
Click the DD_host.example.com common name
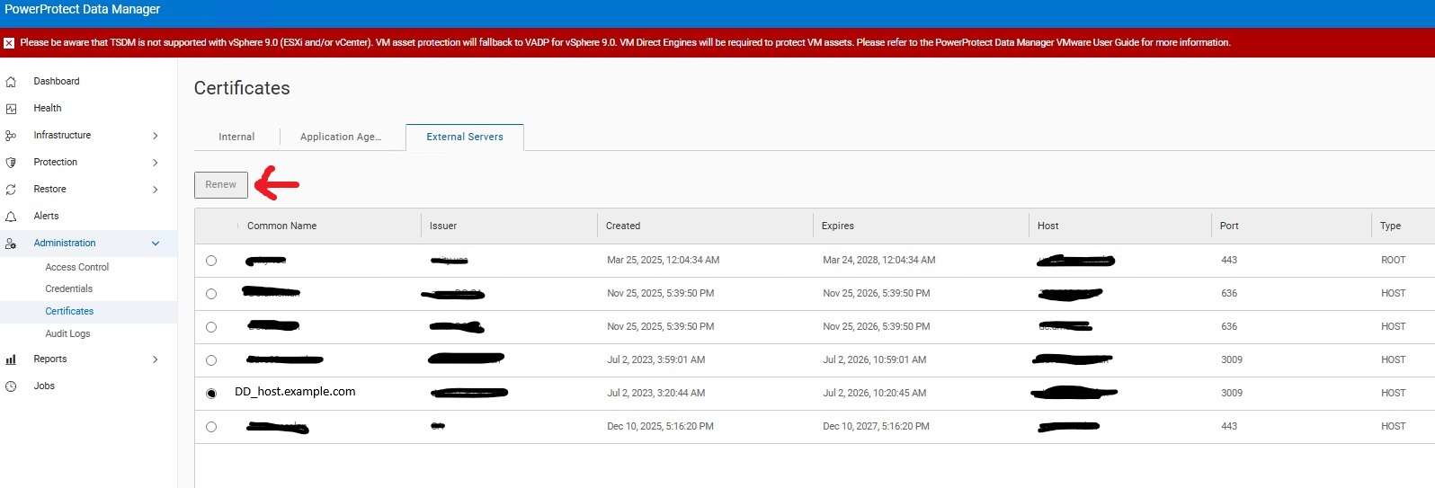295,392
